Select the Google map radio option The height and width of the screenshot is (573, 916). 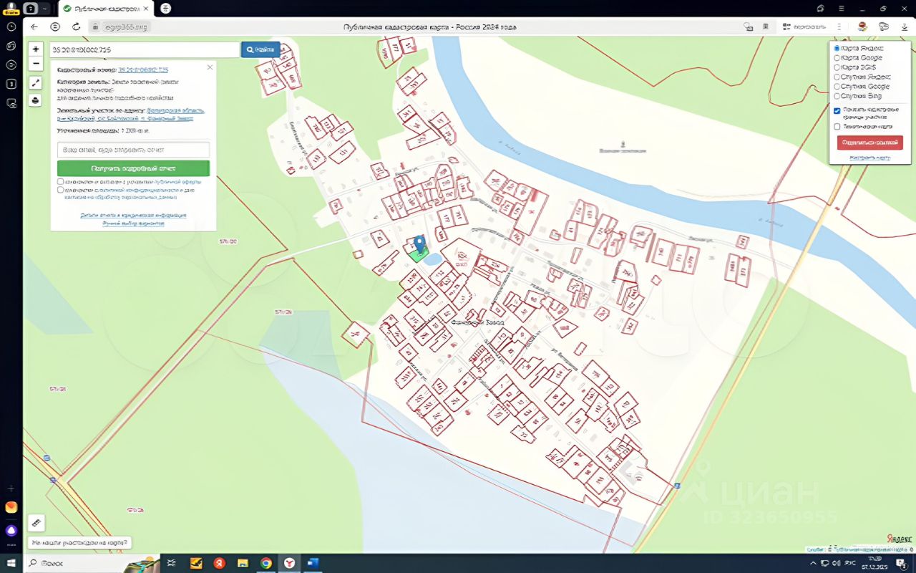tap(837, 58)
